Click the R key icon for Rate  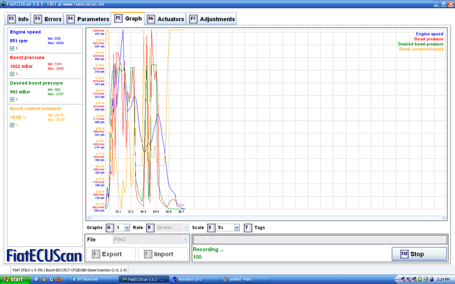coord(150,228)
